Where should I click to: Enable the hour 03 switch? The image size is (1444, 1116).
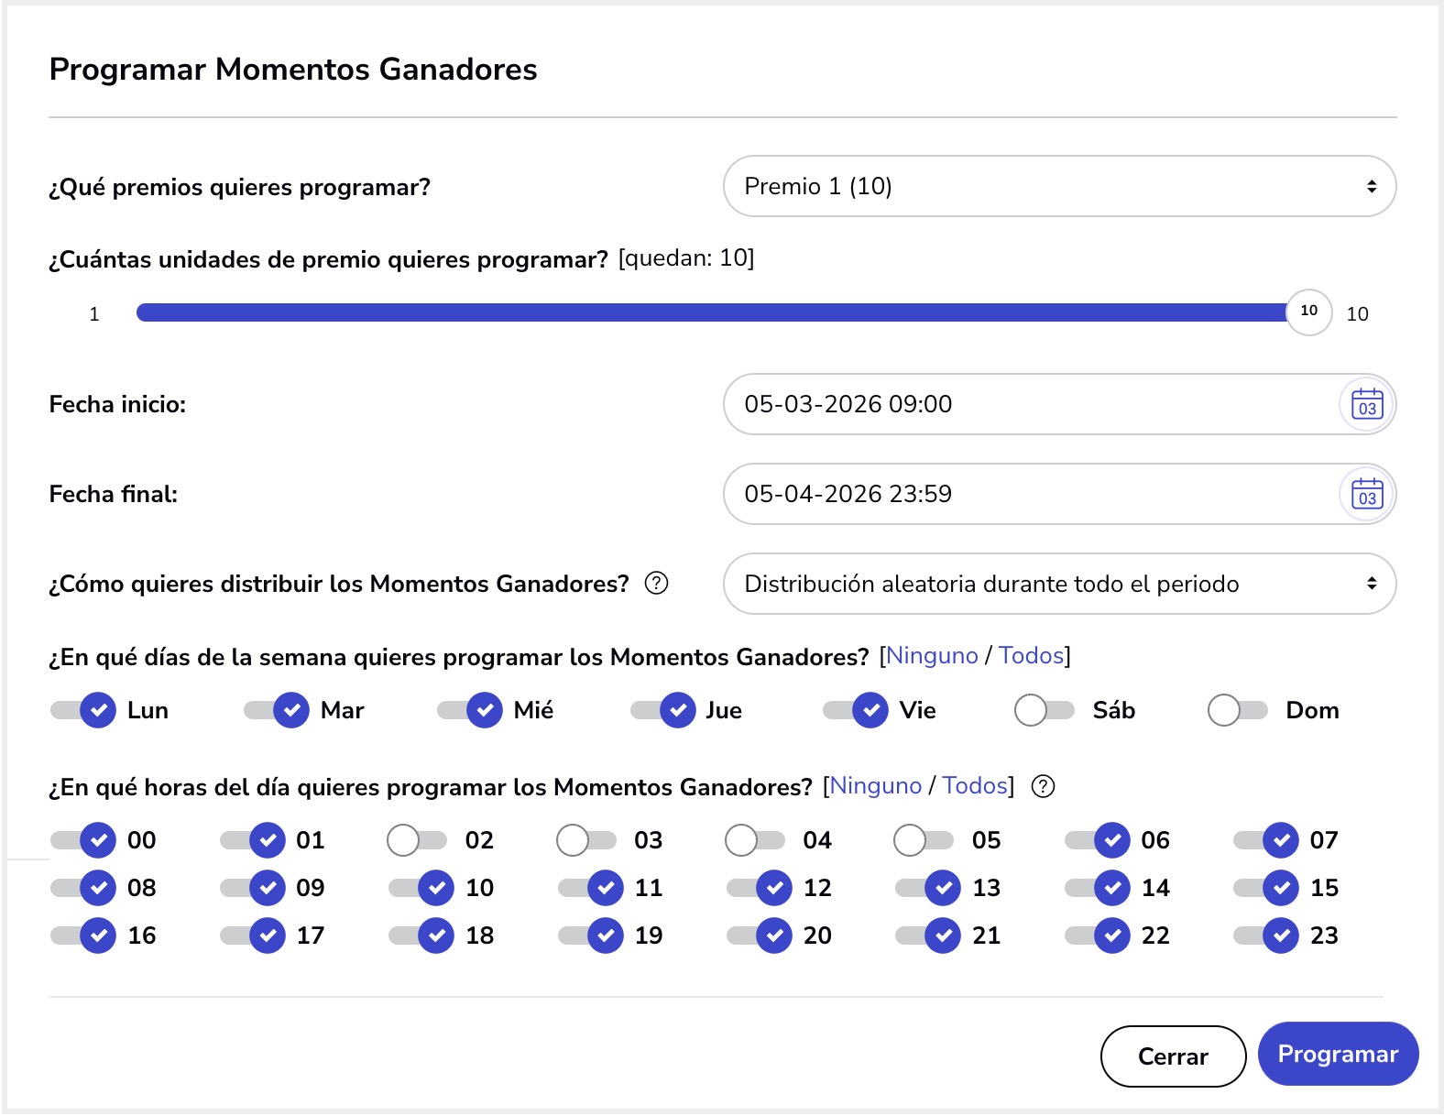coord(586,840)
